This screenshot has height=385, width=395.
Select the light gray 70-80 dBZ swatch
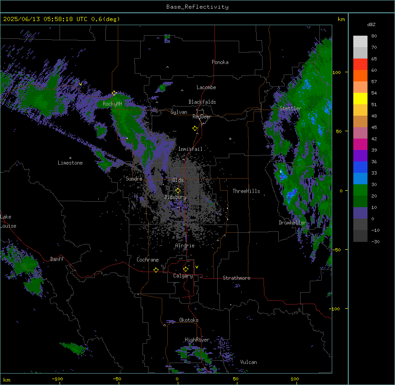[360, 42]
